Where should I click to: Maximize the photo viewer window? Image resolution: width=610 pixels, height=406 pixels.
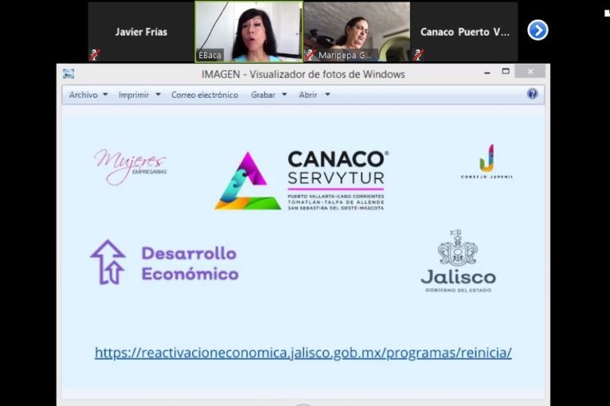click(x=506, y=72)
